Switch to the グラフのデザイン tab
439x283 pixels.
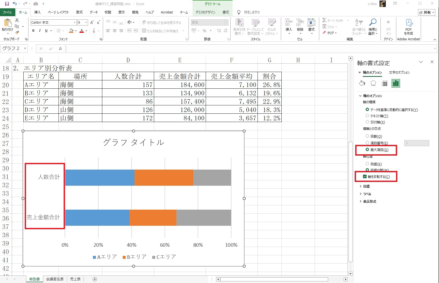click(205, 12)
